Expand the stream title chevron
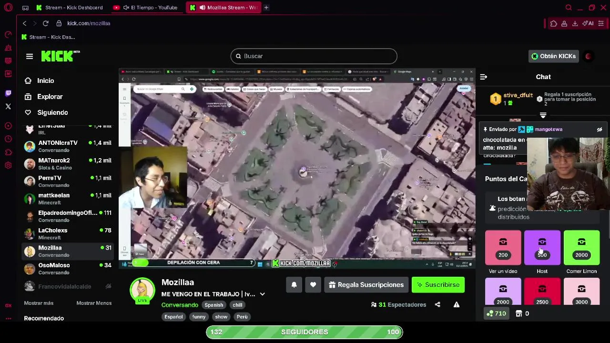610x343 pixels. [x=262, y=294]
